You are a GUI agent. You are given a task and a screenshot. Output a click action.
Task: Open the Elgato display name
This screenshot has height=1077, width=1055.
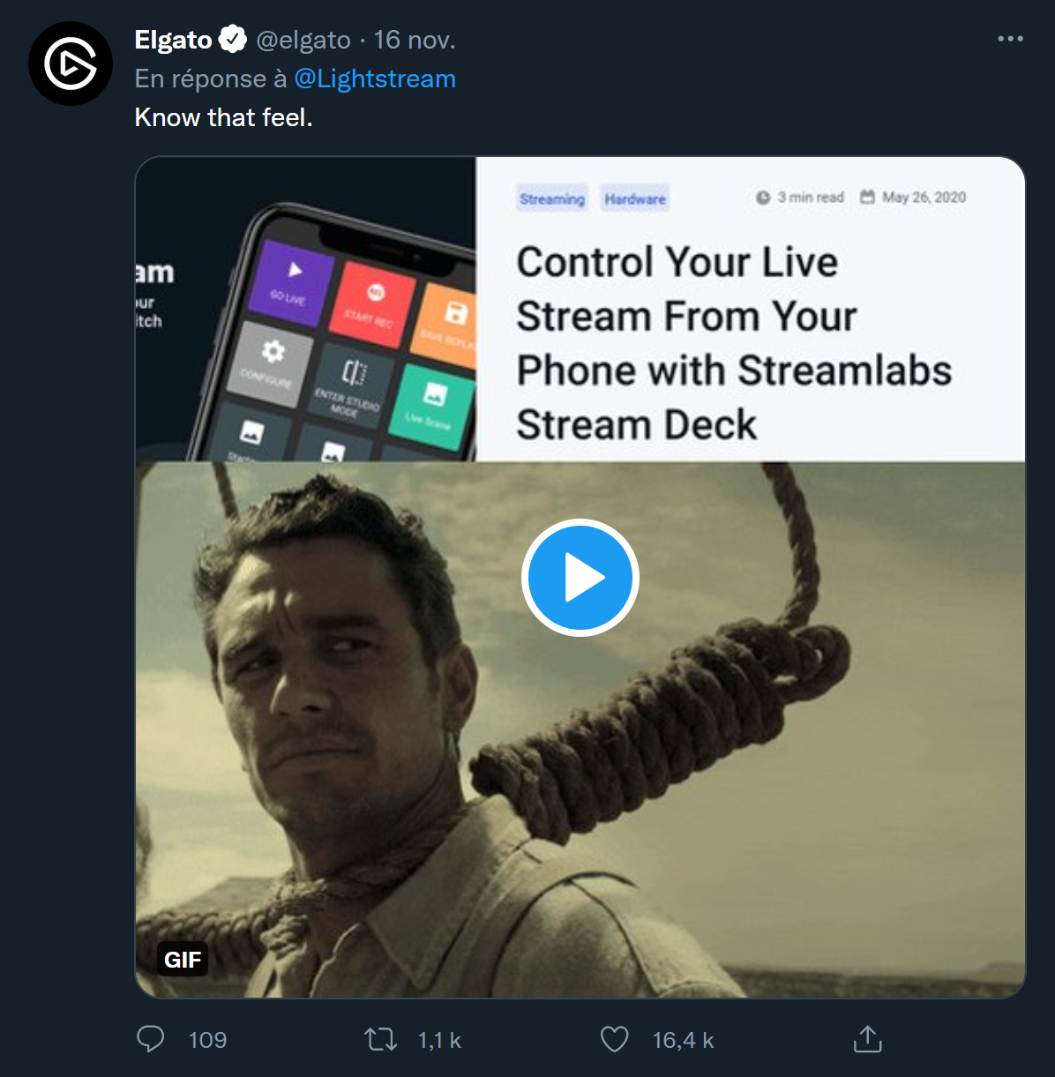(x=173, y=40)
